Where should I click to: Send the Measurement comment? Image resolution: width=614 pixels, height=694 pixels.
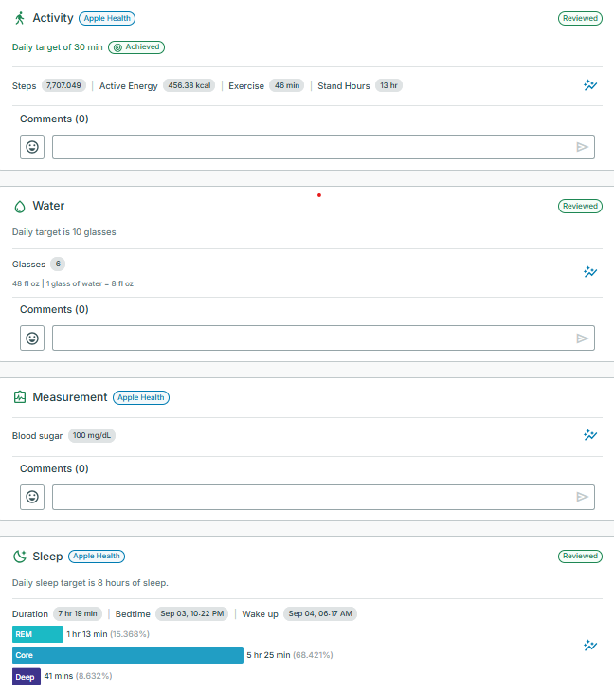click(x=582, y=497)
